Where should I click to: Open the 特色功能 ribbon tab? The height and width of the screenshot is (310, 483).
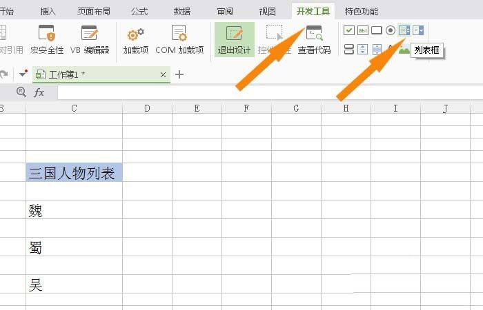tap(362, 12)
